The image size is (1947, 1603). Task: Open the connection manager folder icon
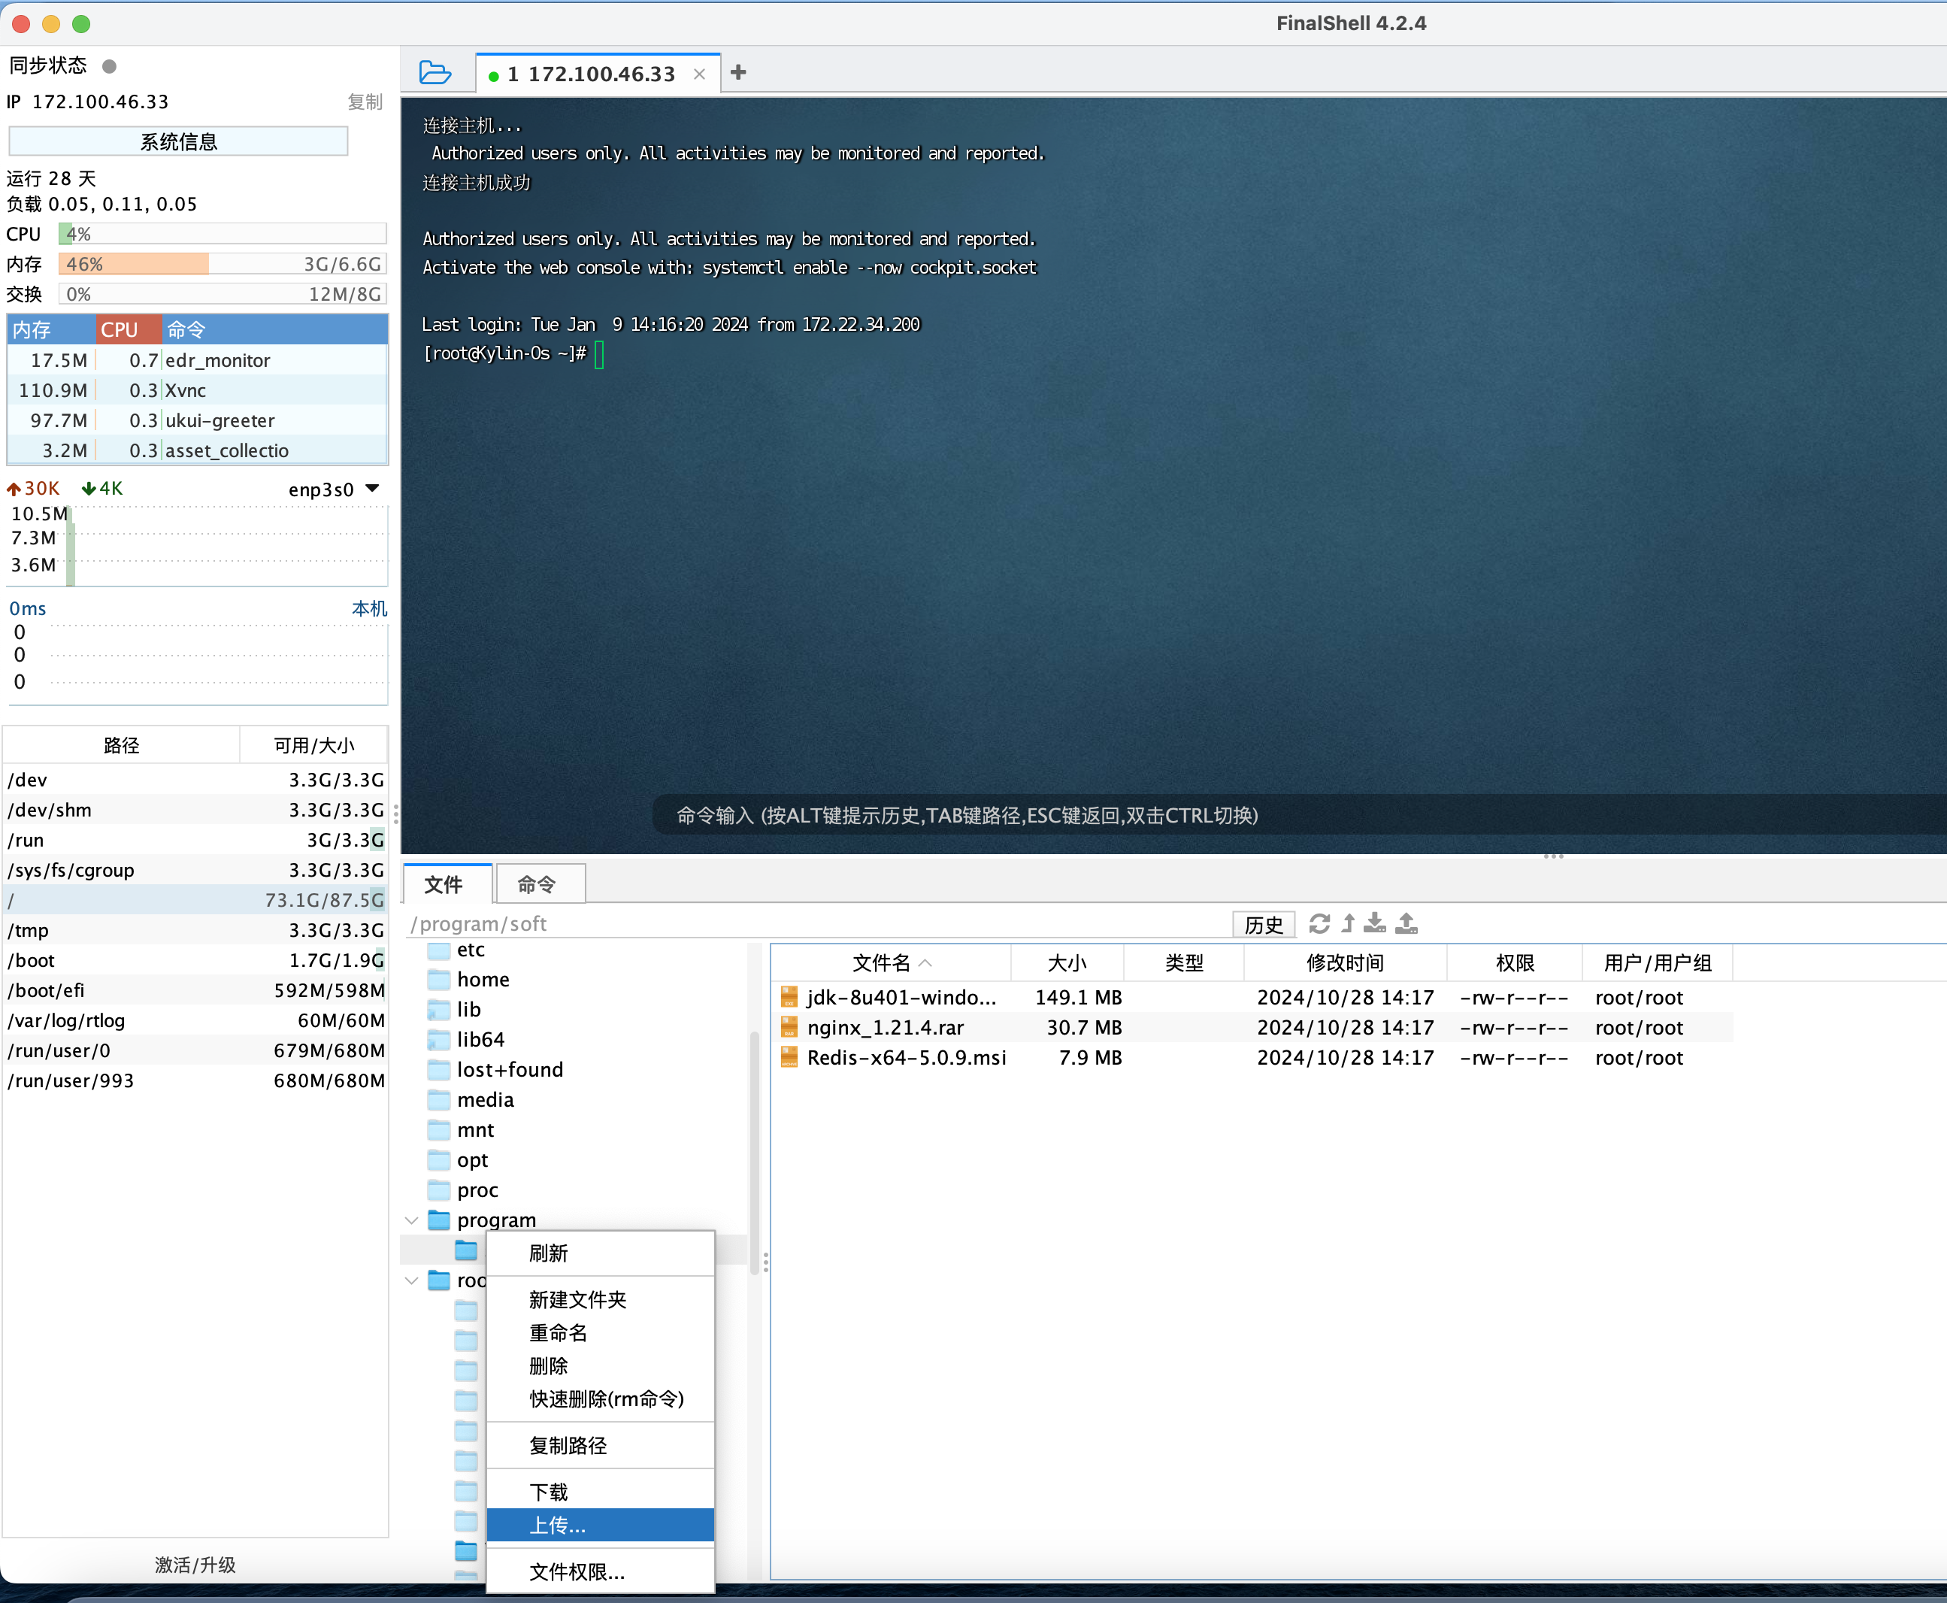coord(435,73)
